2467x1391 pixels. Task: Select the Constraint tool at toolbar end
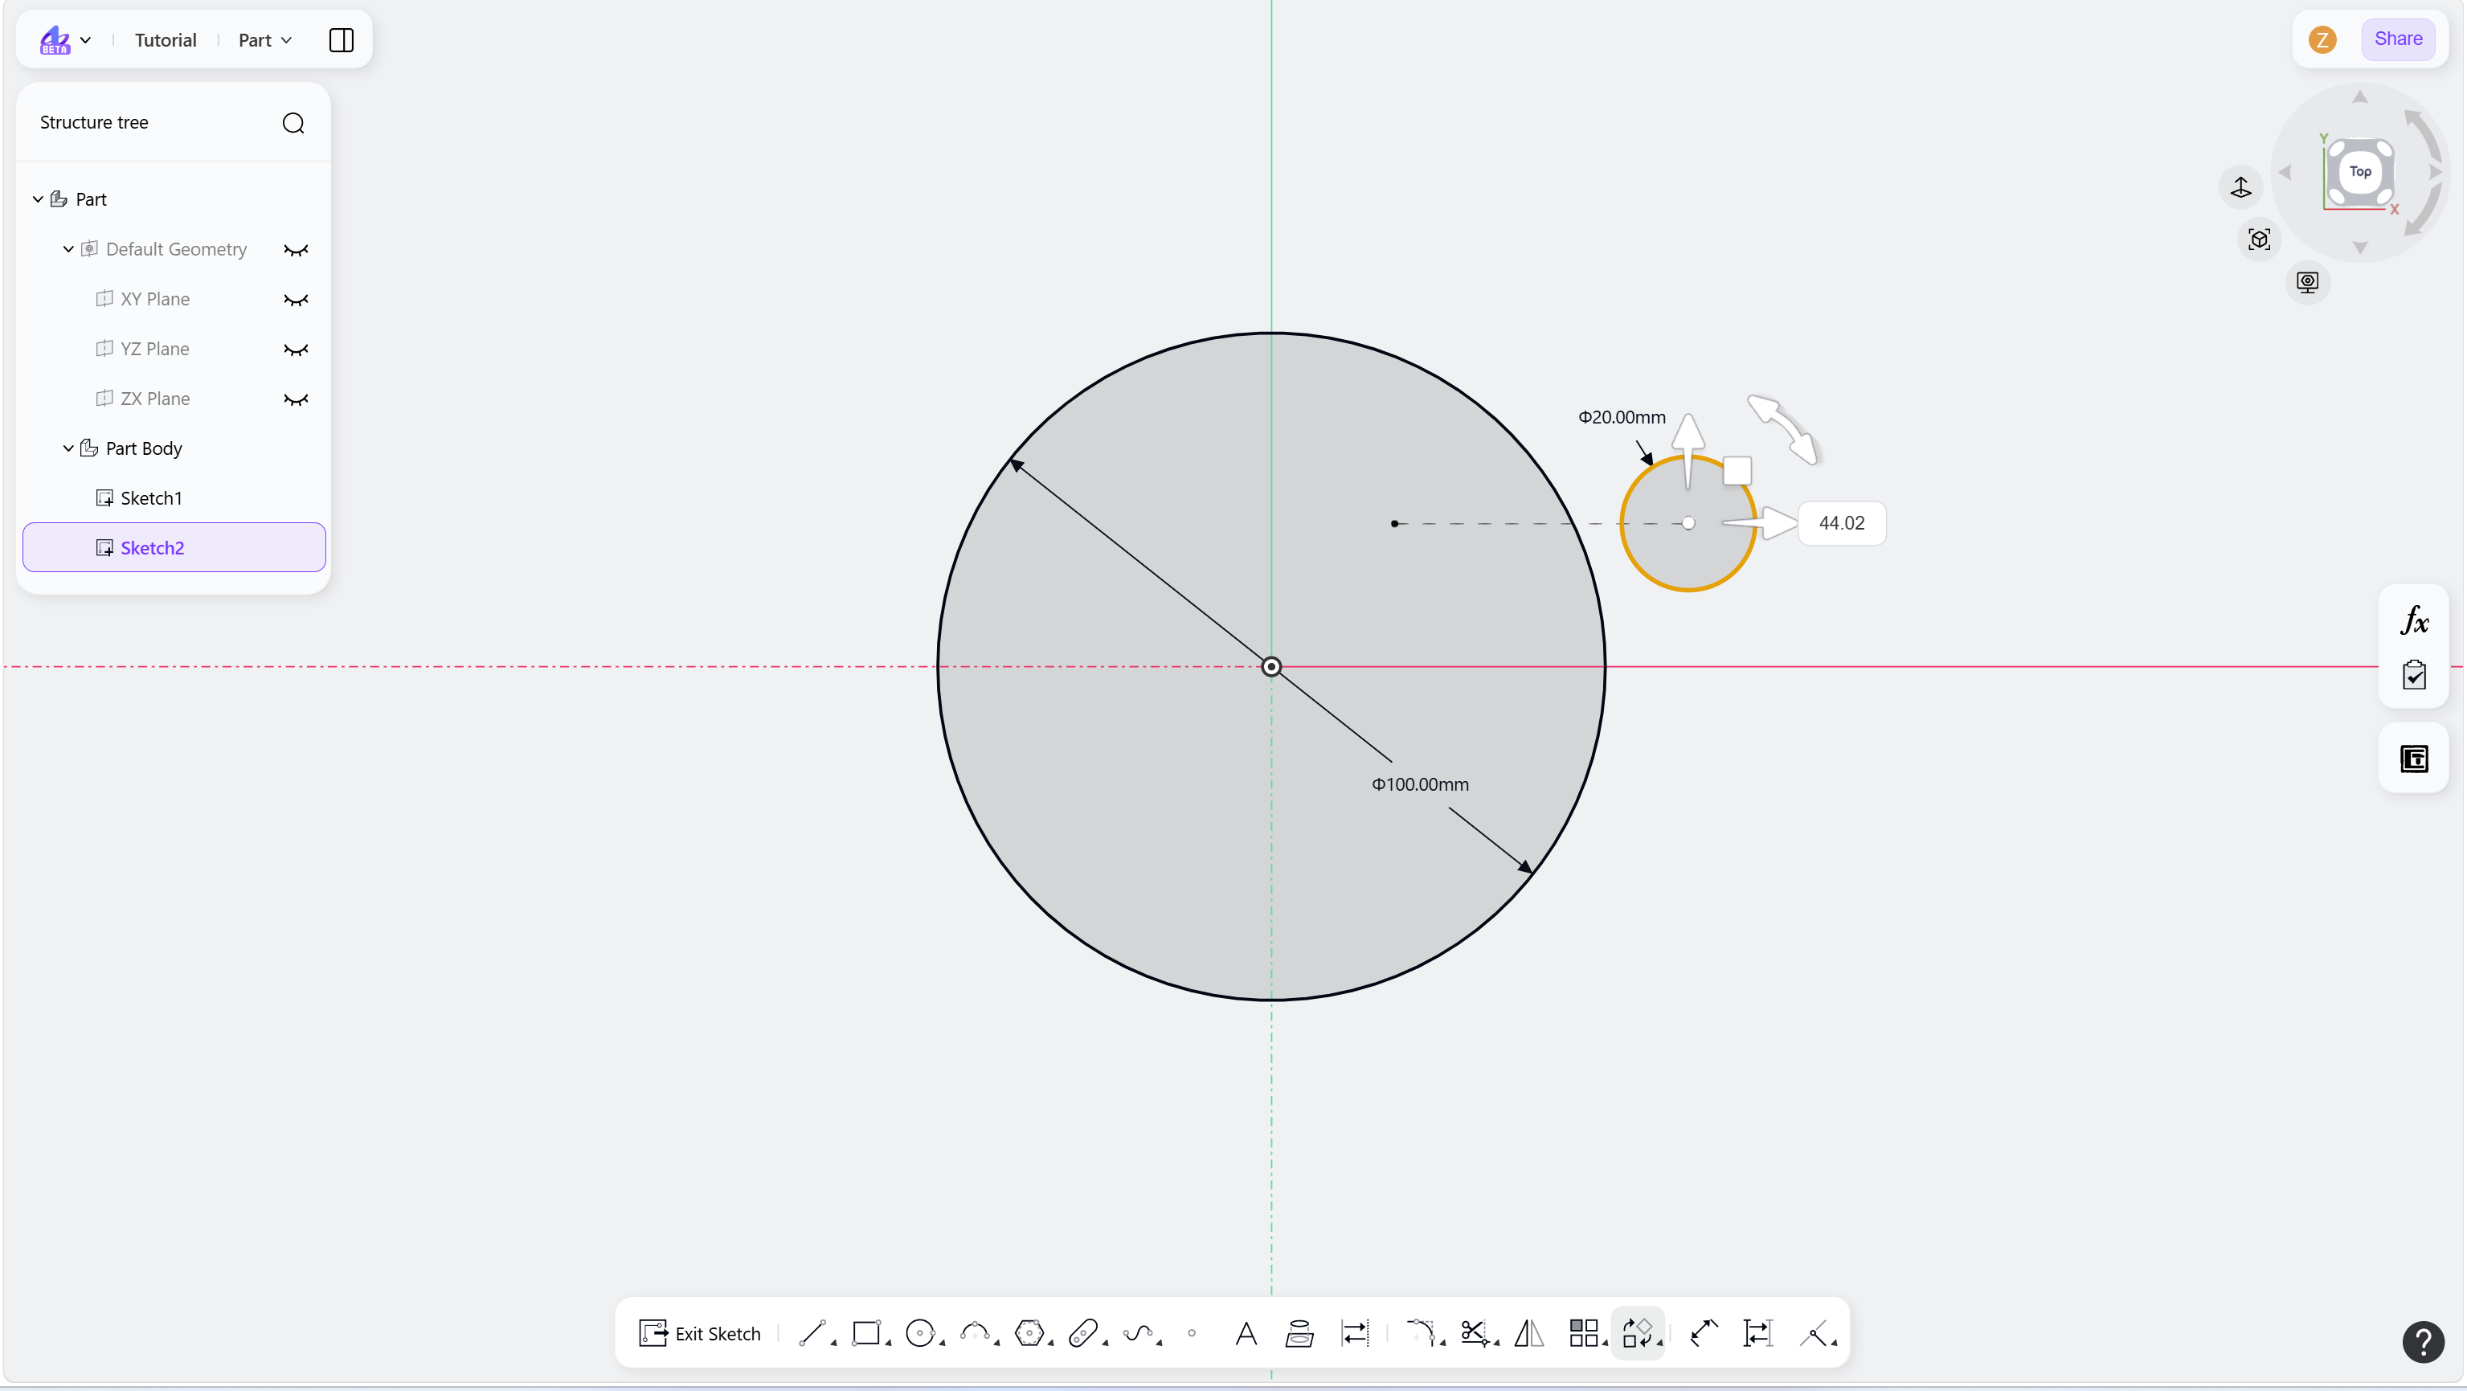1813,1332
